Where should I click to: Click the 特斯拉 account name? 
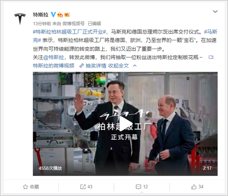click(41, 15)
